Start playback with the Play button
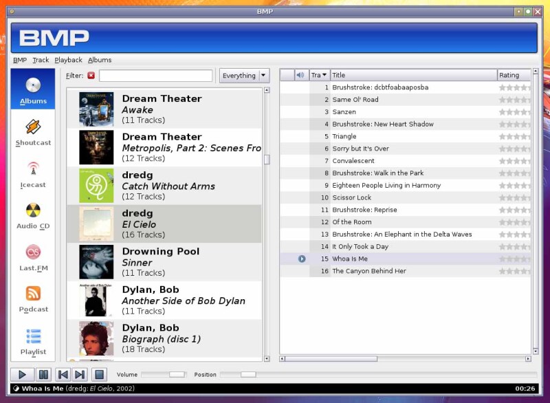 (x=22, y=375)
